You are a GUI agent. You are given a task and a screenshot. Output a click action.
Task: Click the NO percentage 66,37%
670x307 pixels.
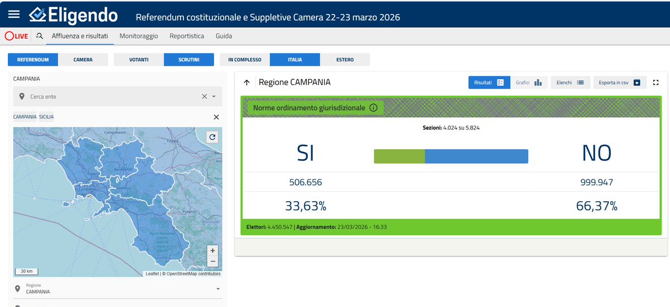[596, 207]
